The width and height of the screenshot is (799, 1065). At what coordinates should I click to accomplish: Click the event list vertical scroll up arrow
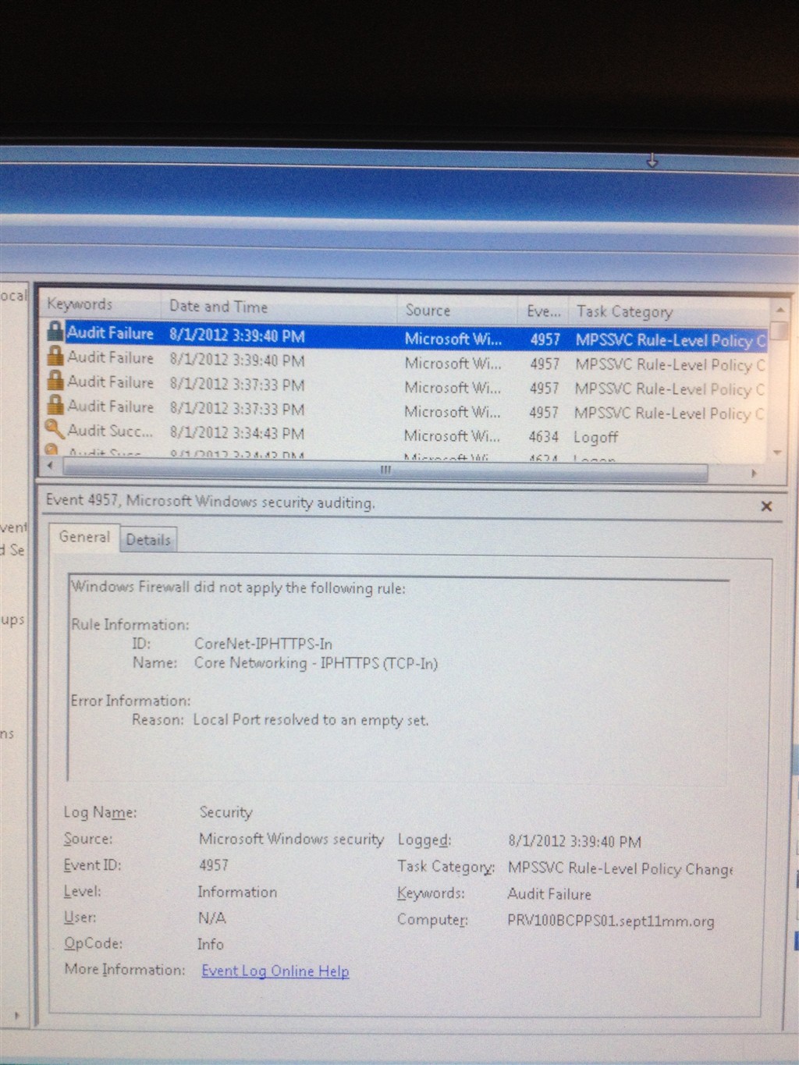[x=778, y=310]
